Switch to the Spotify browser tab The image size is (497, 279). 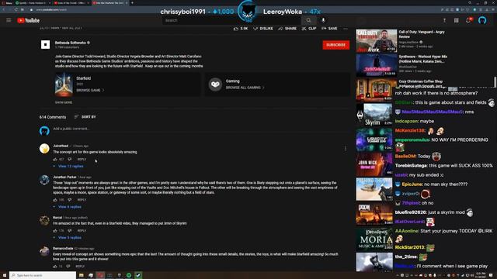[x=33, y=3]
